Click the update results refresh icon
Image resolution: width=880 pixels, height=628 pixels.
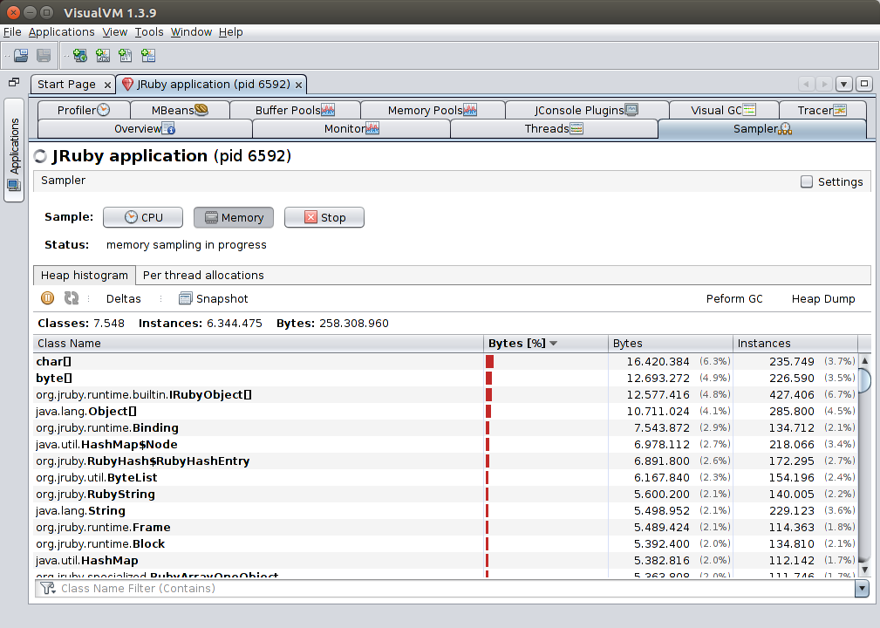point(72,298)
